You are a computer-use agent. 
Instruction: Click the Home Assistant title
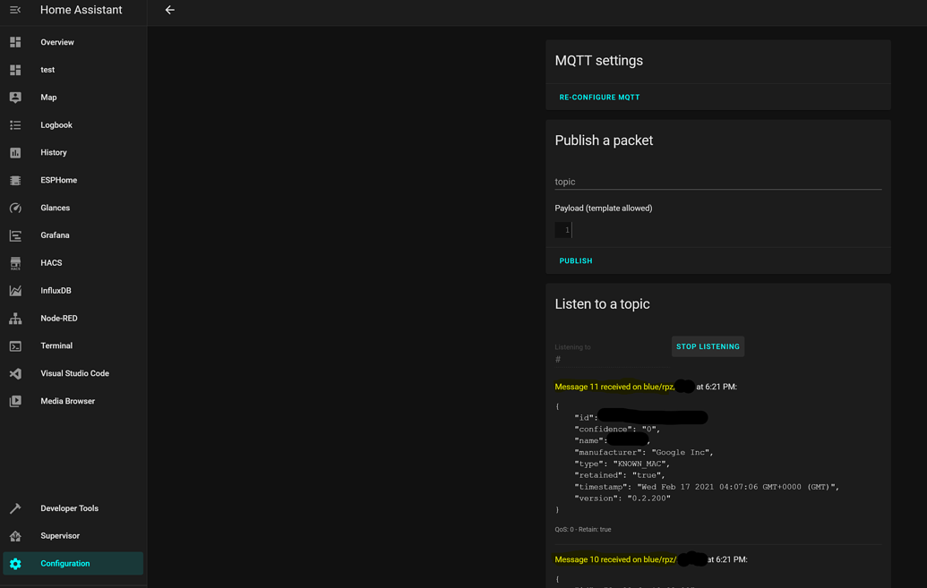click(x=81, y=10)
